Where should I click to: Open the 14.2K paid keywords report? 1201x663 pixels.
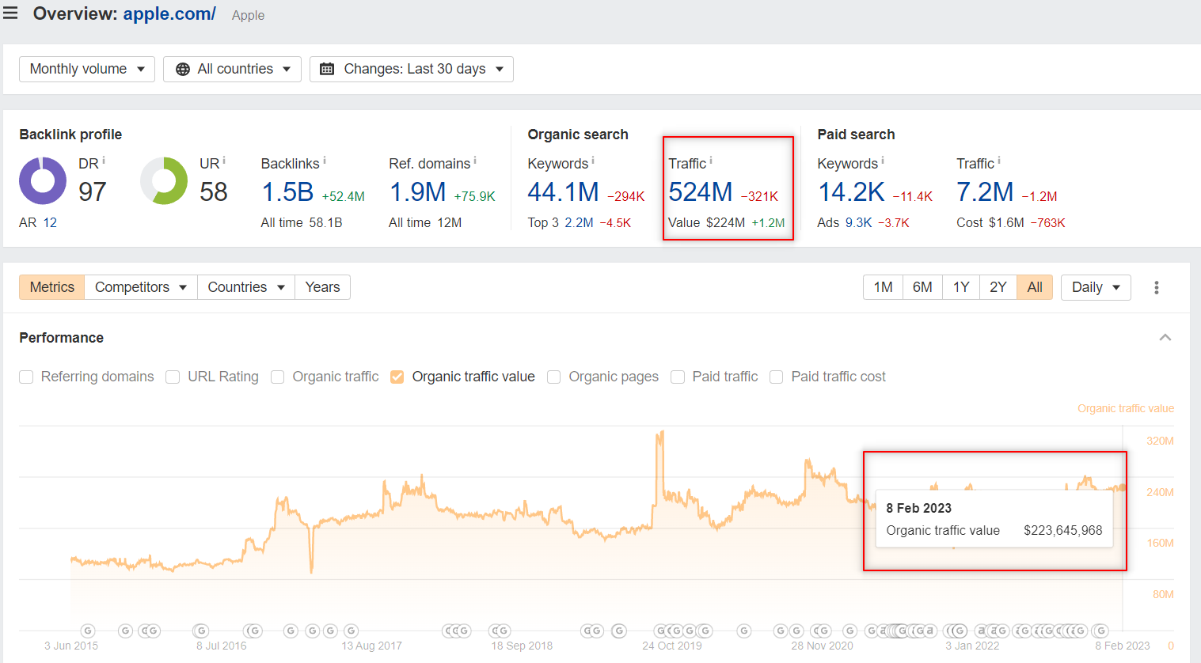(x=851, y=192)
